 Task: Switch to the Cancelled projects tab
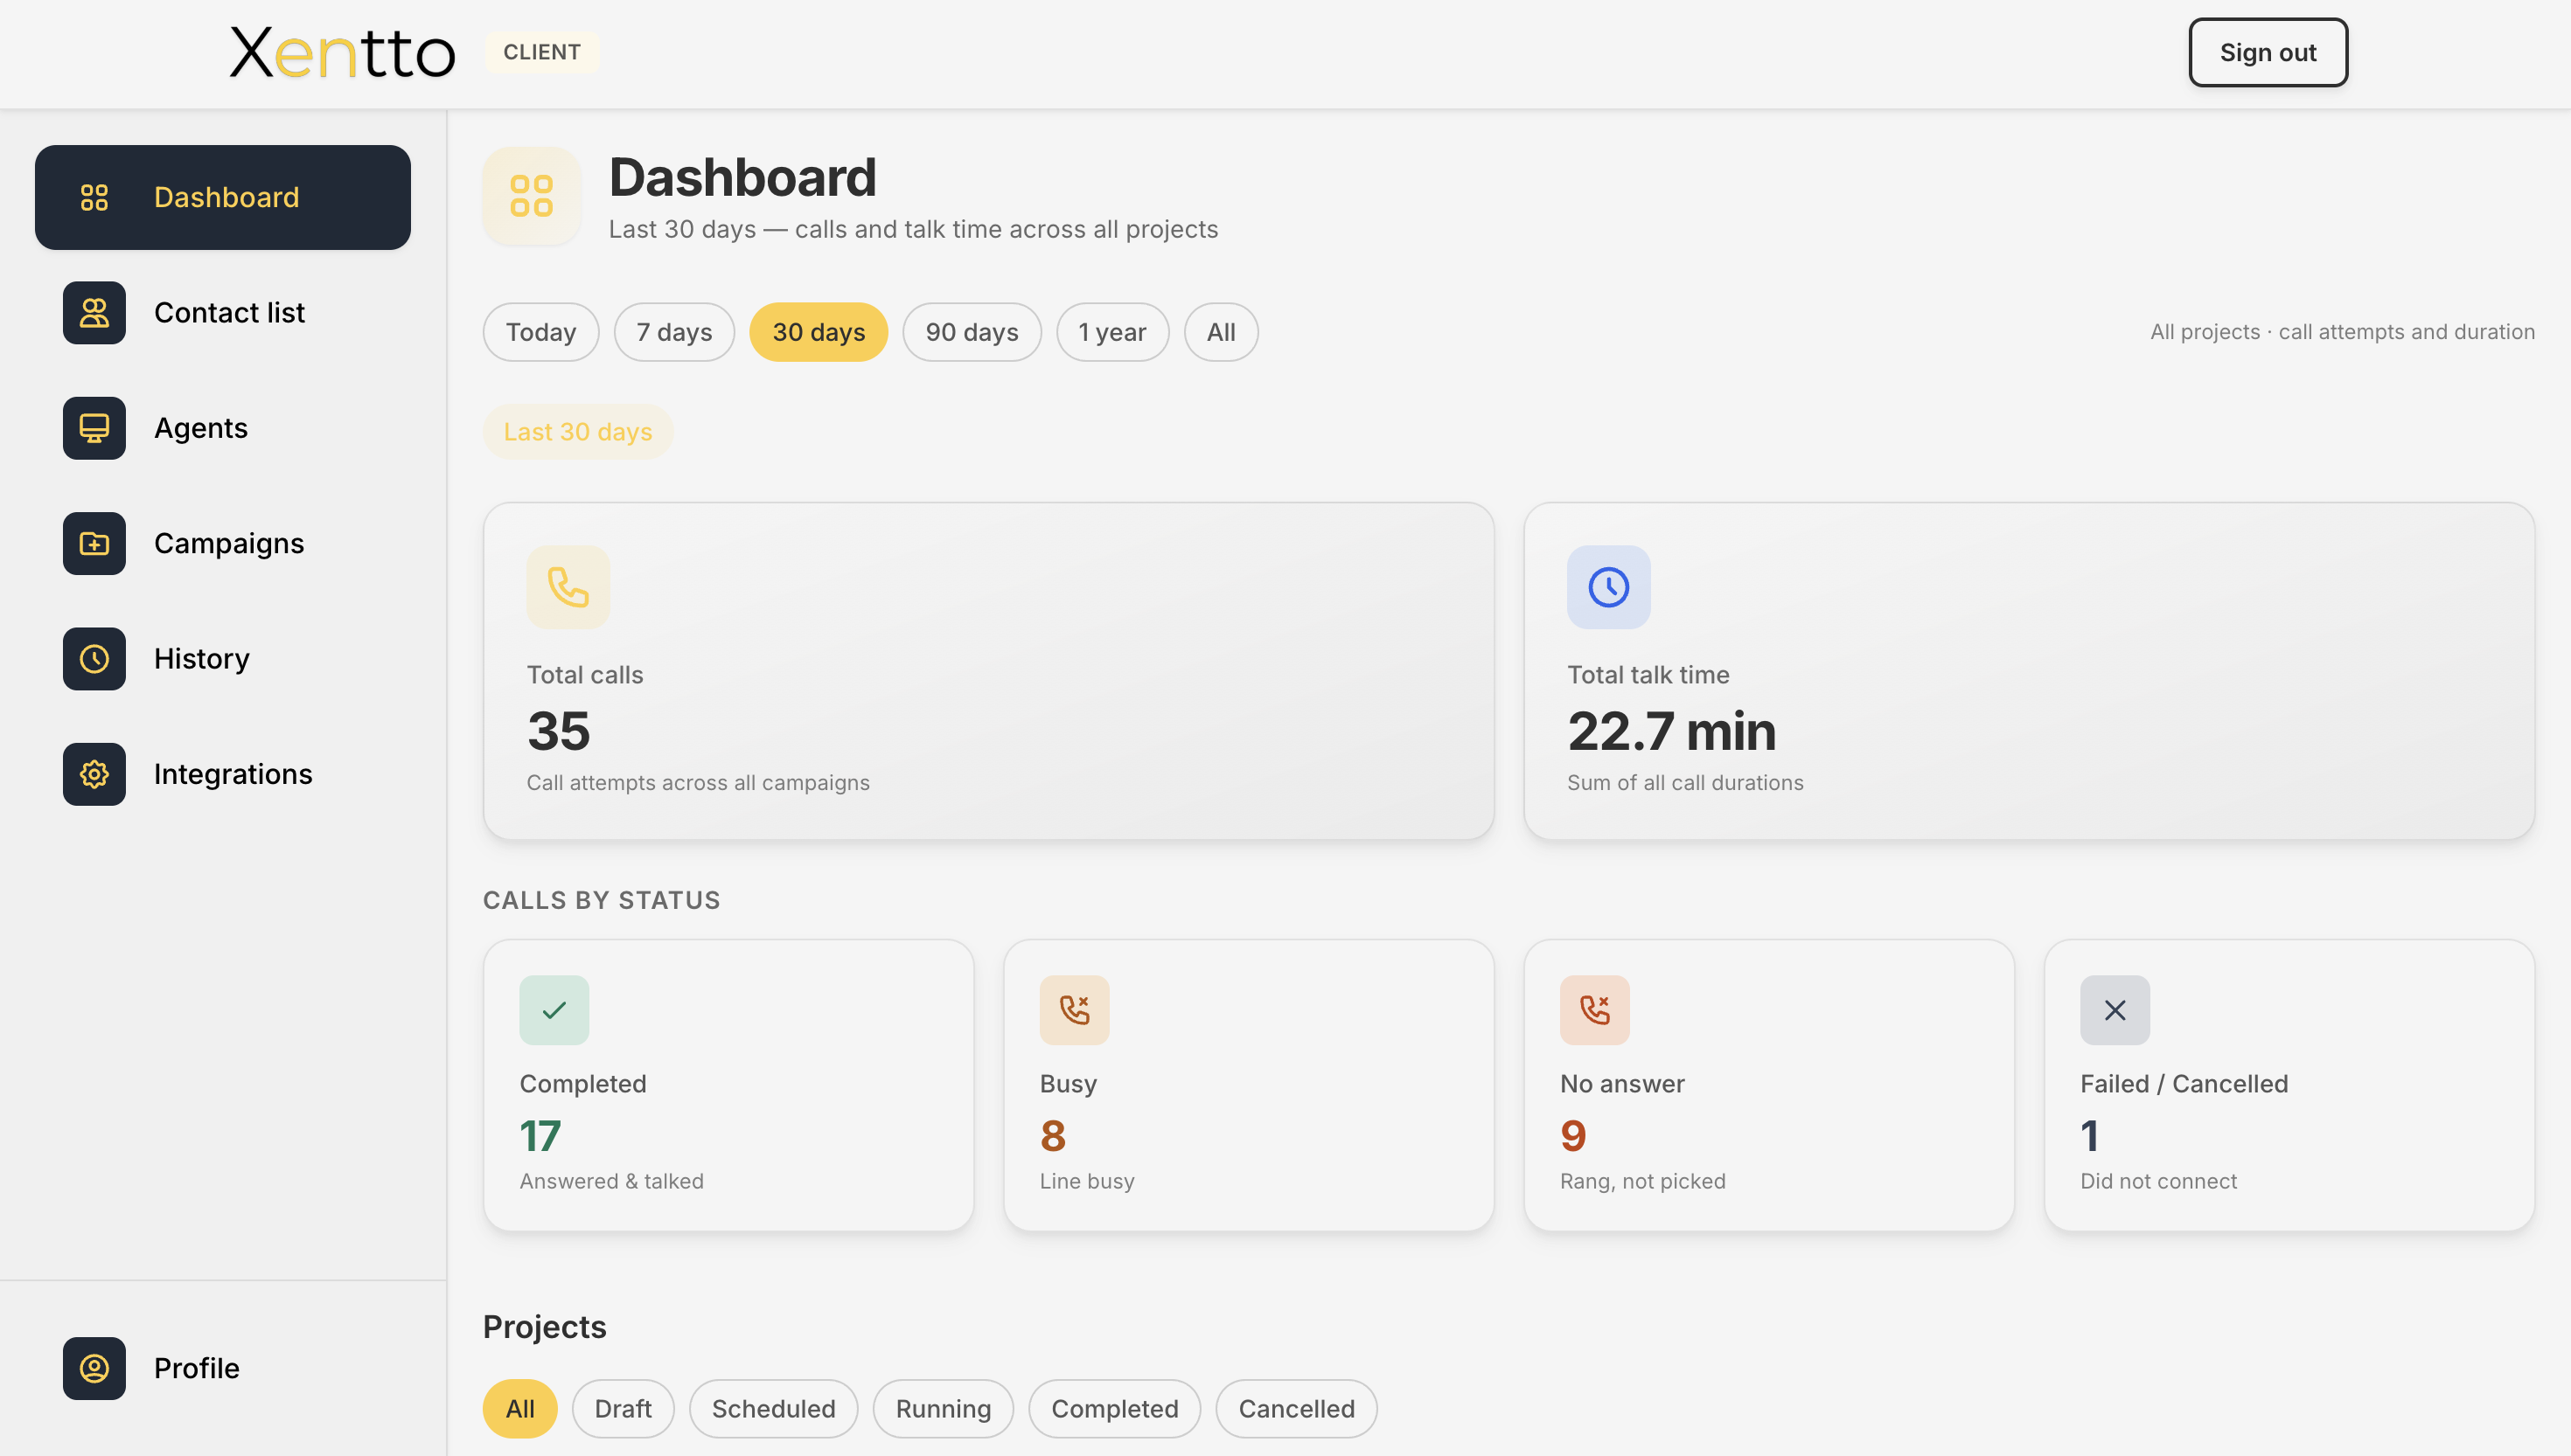(1295, 1408)
